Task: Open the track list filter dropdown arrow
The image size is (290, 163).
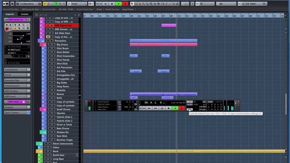Action: point(75,15)
